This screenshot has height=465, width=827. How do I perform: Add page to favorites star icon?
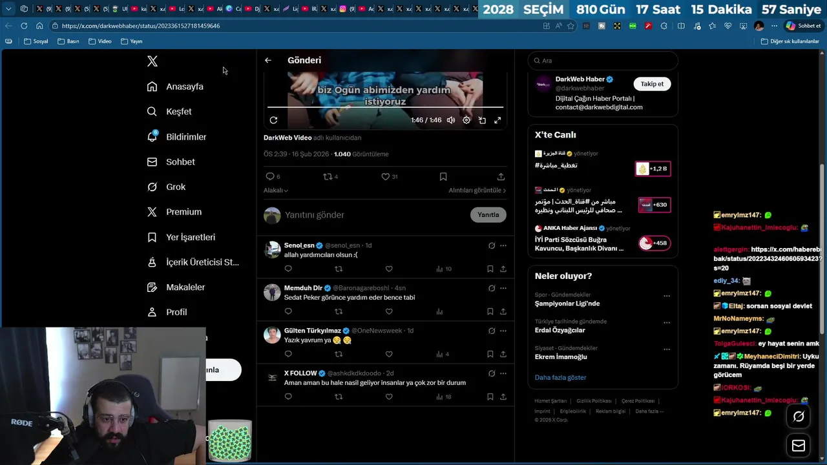pos(571,26)
